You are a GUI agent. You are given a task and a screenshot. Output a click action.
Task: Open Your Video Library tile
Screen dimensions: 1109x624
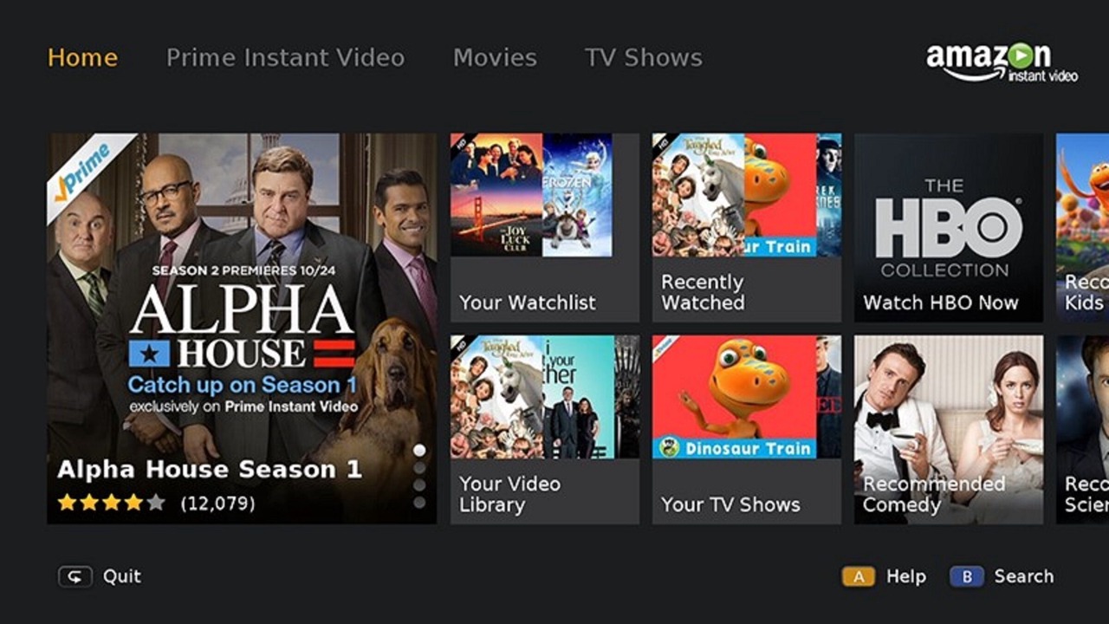(545, 430)
